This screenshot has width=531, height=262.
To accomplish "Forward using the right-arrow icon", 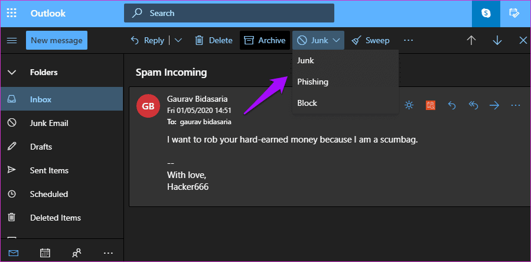I will [x=494, y=105].
